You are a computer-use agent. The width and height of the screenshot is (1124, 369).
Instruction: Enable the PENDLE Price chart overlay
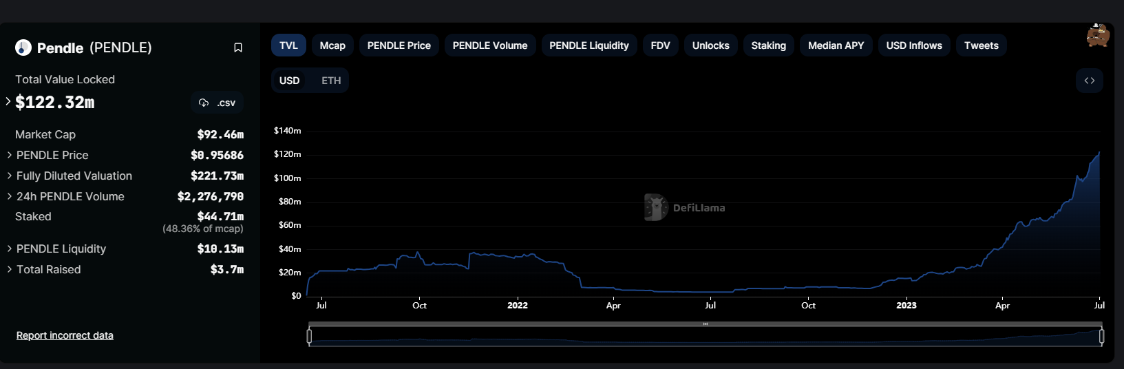pyautogui.click(x=399, y=45)
